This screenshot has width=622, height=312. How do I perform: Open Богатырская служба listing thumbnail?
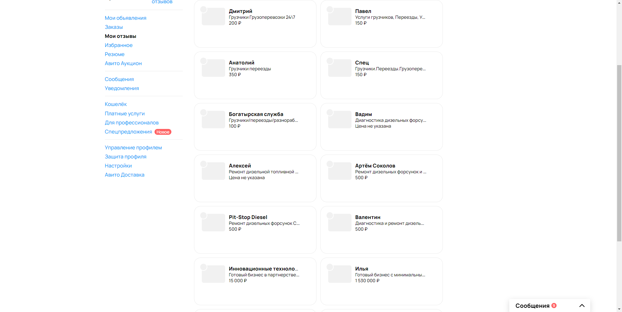point(213,120)
